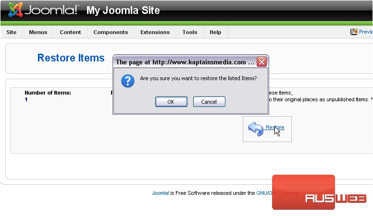Cancel the restore confirmation dialog
This screenshot has width=373, height=216.
(209, 102)
